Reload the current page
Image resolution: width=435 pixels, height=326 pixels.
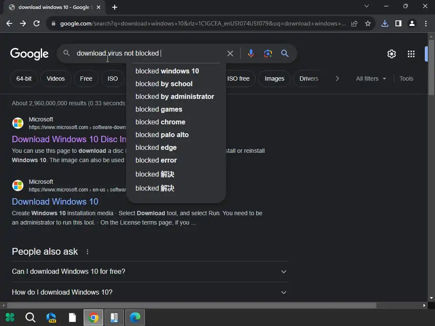pos(37,24)
